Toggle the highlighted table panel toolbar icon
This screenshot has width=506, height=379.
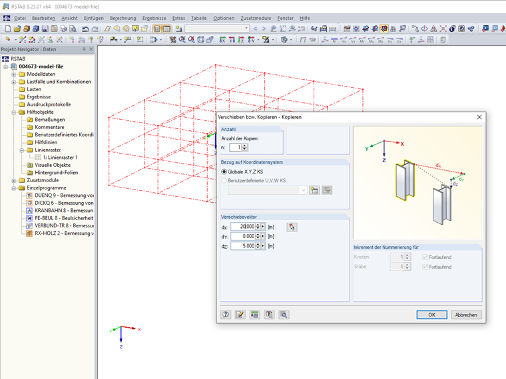[166, 29]
